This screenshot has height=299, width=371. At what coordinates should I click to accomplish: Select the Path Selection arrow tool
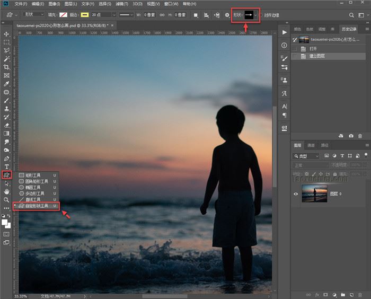click(6, 183)
